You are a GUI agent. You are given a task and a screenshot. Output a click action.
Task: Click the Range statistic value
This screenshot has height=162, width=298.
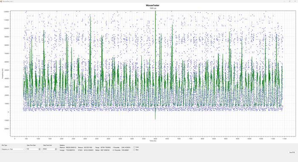(x=106, y=148)
